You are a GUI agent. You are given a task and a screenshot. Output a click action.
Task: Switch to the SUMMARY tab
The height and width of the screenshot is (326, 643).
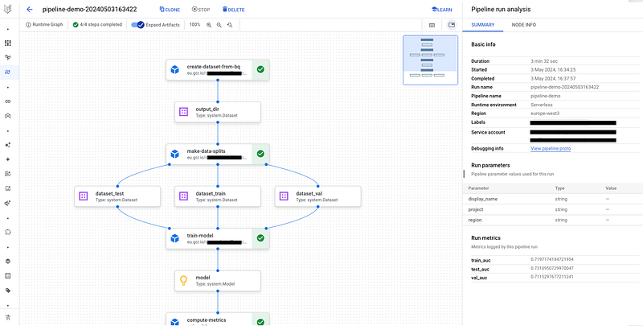coord(482,25)
